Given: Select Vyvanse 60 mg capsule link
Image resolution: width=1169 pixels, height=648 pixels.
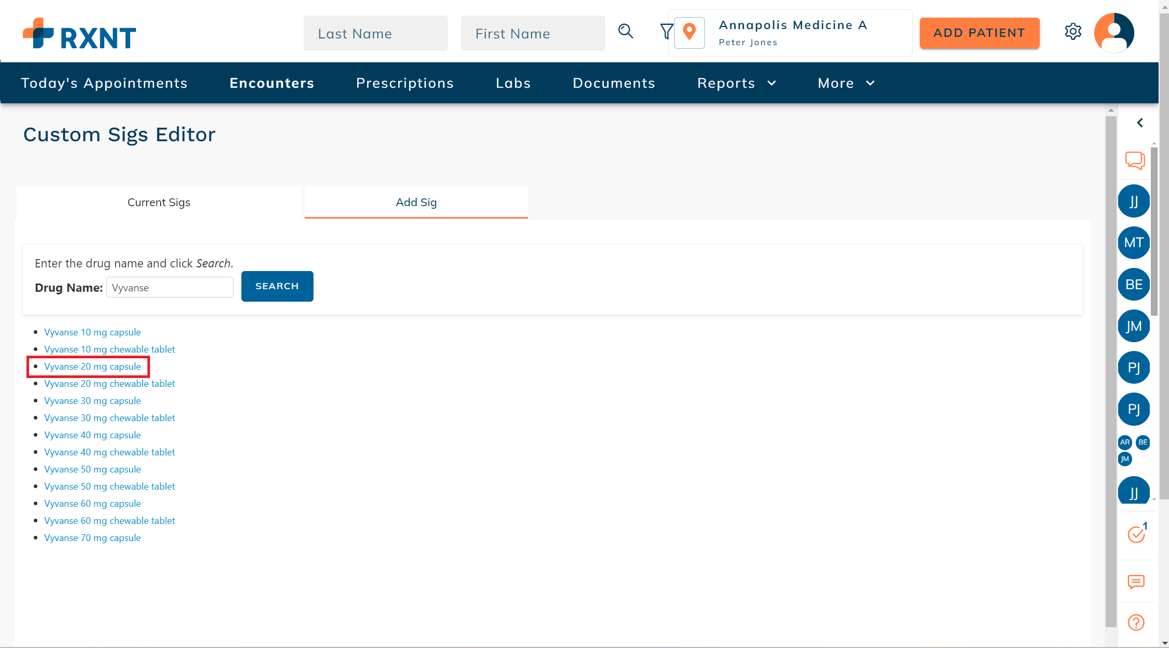Looking at the screenshot, I should (x=92, y=504).
